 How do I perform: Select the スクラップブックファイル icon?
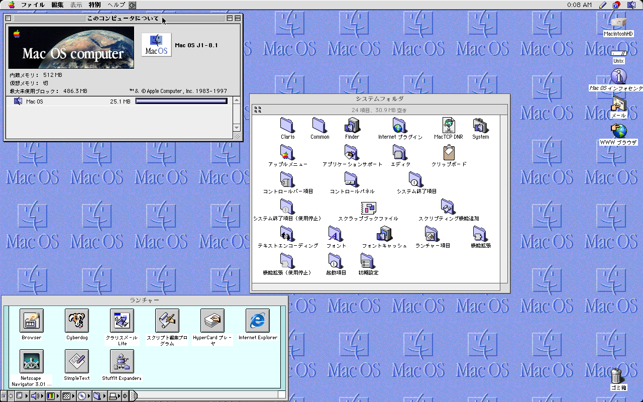point(368,207)
